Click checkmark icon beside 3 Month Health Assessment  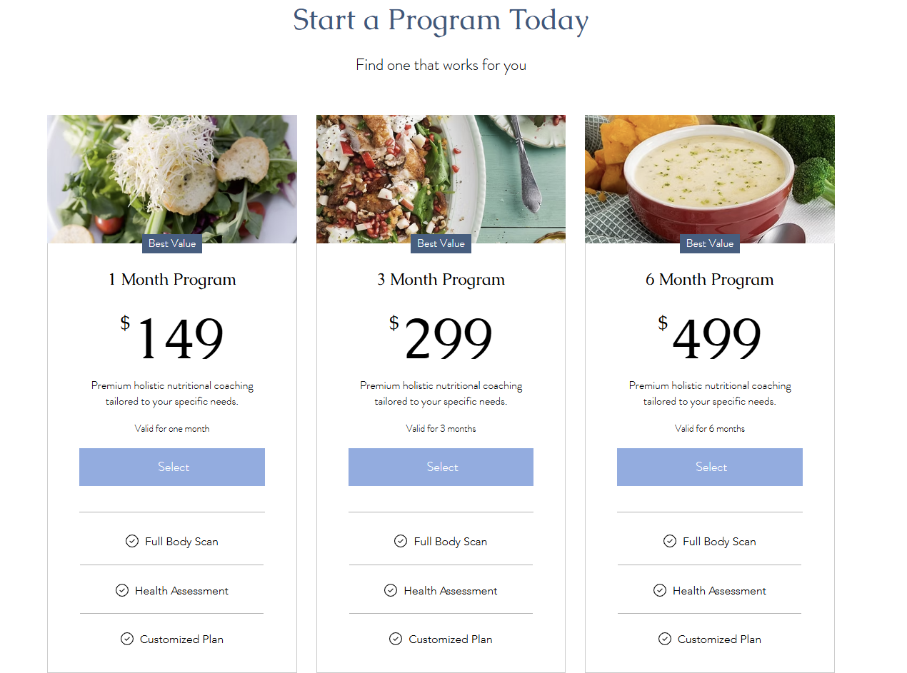391,590
